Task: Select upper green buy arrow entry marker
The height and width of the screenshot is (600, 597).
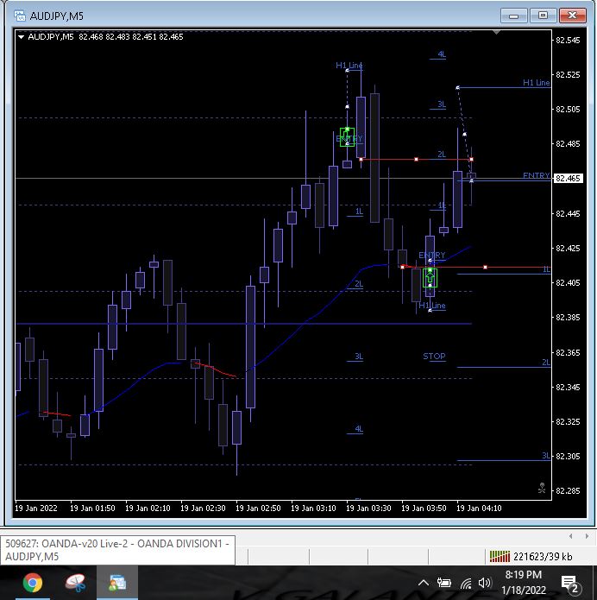Action: tap(348, 137)
